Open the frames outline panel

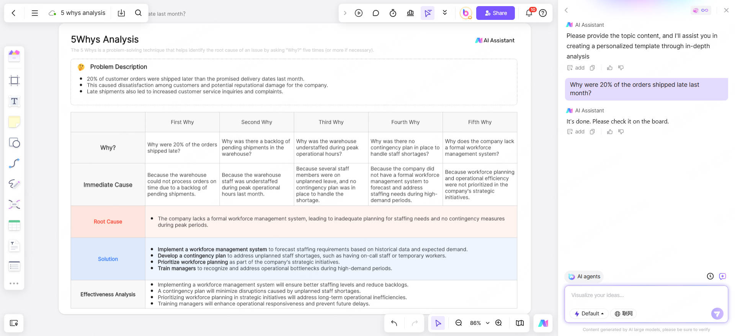(14, 323)
